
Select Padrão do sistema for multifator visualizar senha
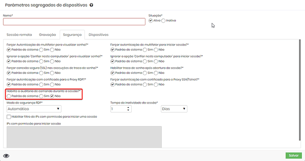(x=9, y=50)
